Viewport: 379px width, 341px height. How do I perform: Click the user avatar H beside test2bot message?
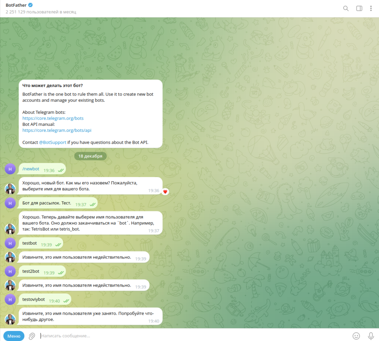pyautogui.click(x=10, y=271)
